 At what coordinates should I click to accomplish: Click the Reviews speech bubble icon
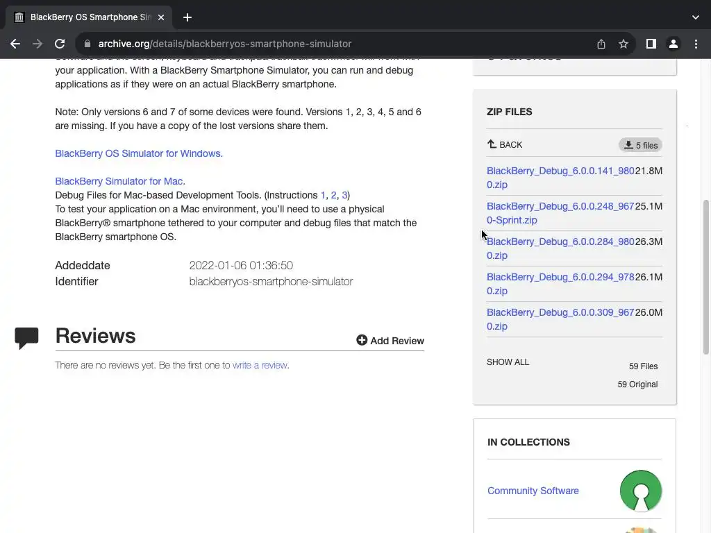pyautogui.click(x=26, y=338)
